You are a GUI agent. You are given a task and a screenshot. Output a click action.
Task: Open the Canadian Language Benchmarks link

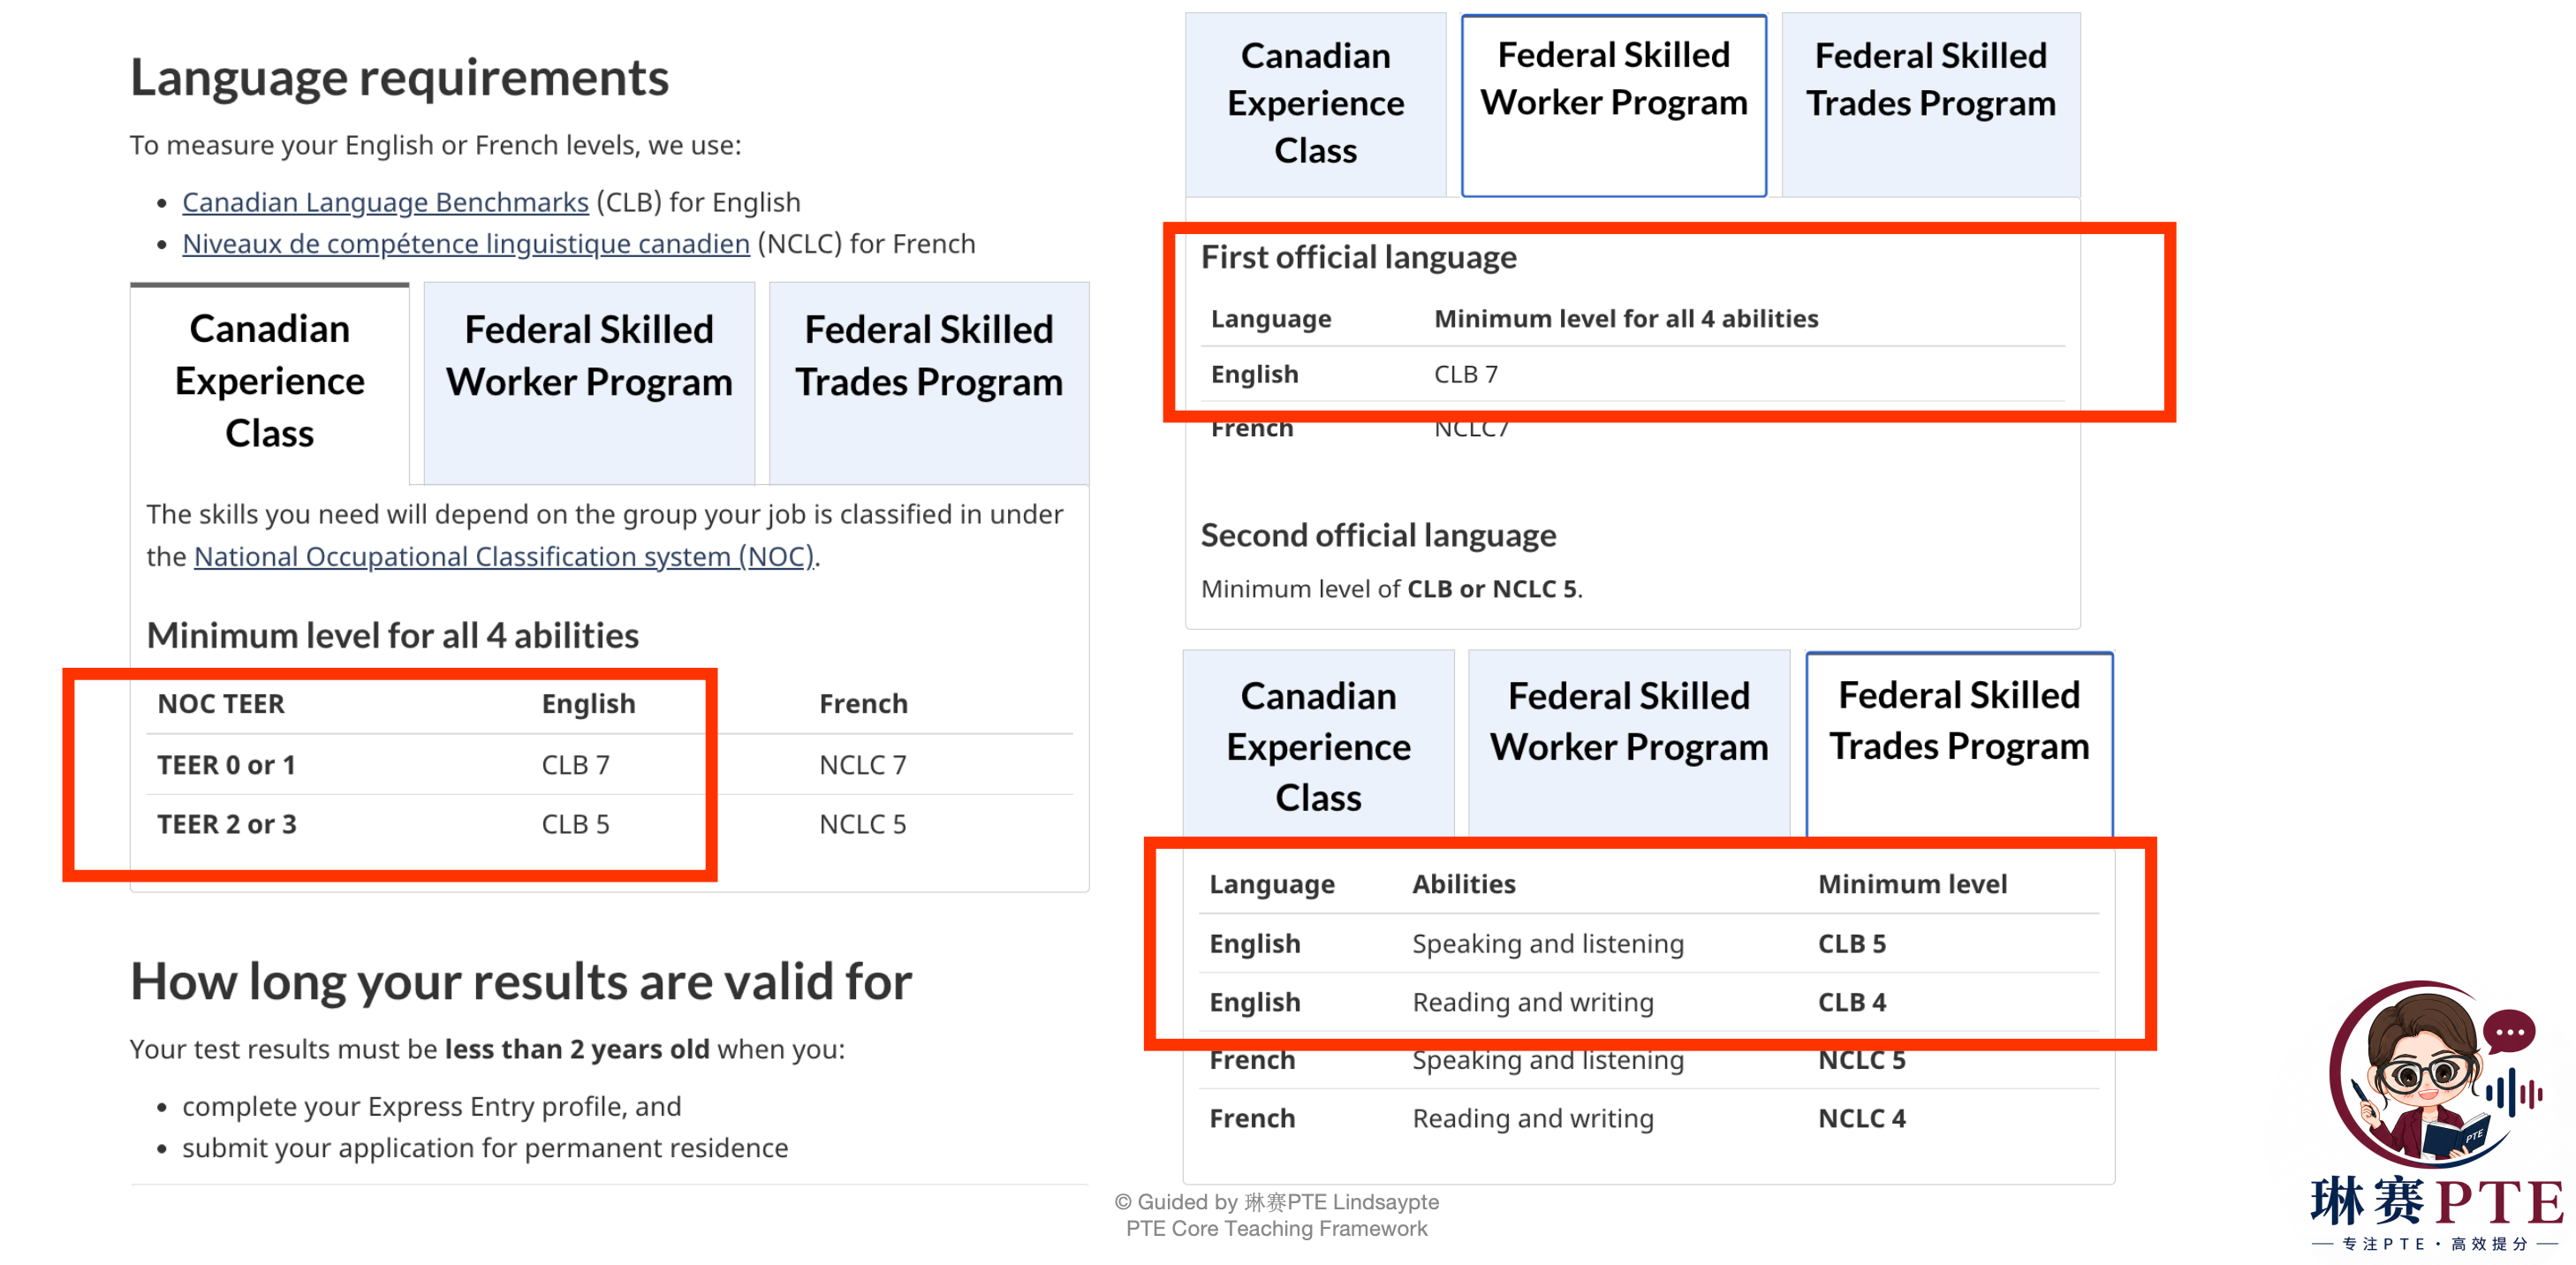pyautogui.click(x=385, y=202)
